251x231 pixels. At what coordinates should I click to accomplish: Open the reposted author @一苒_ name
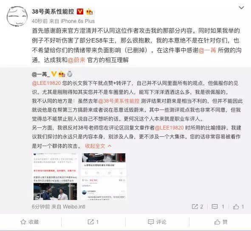tap(41, 74)
